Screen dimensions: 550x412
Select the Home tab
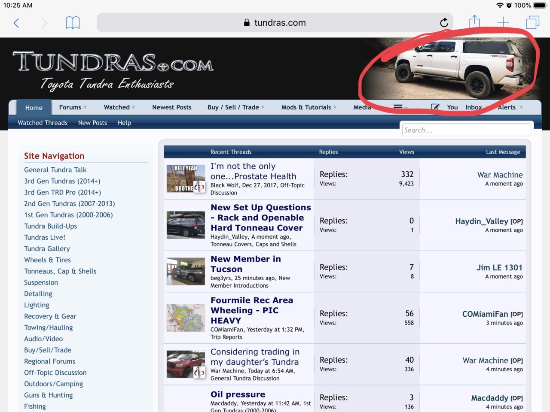click(x=34, y=108)
